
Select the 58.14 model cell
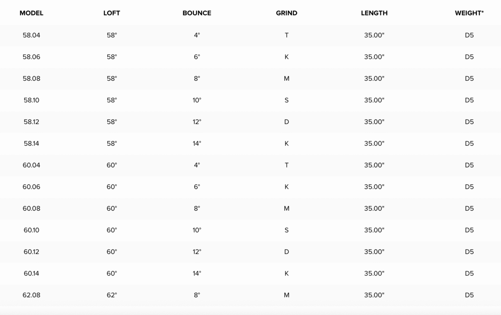coord(31,143)
